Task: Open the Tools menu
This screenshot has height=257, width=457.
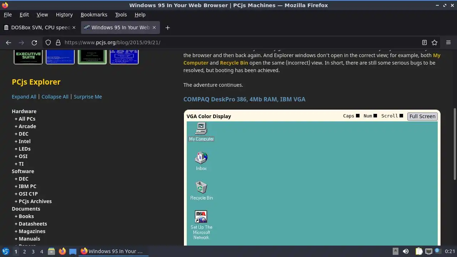Action: tap(121, 15)
